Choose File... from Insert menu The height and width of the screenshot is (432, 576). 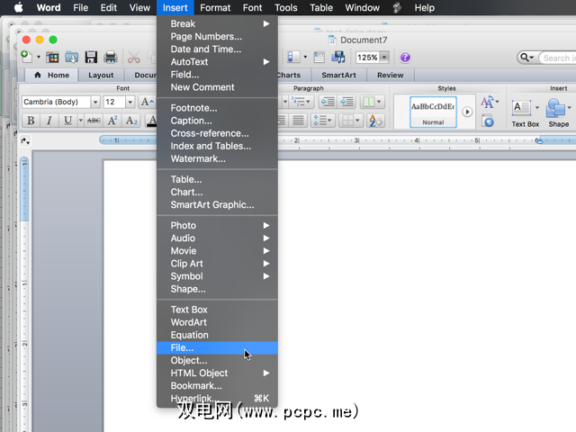(217, 347)
